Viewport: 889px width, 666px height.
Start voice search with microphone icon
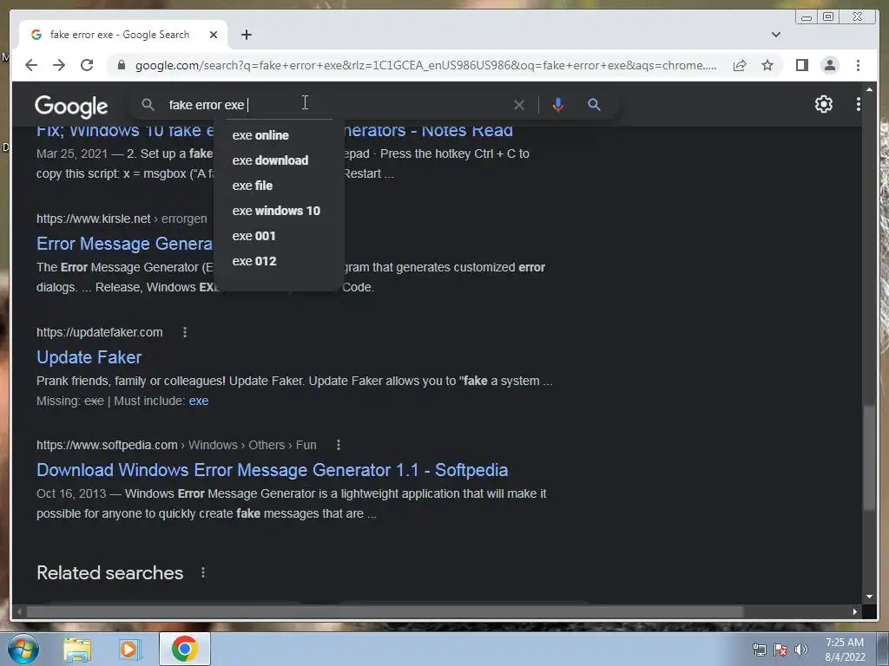click(558, 105)
